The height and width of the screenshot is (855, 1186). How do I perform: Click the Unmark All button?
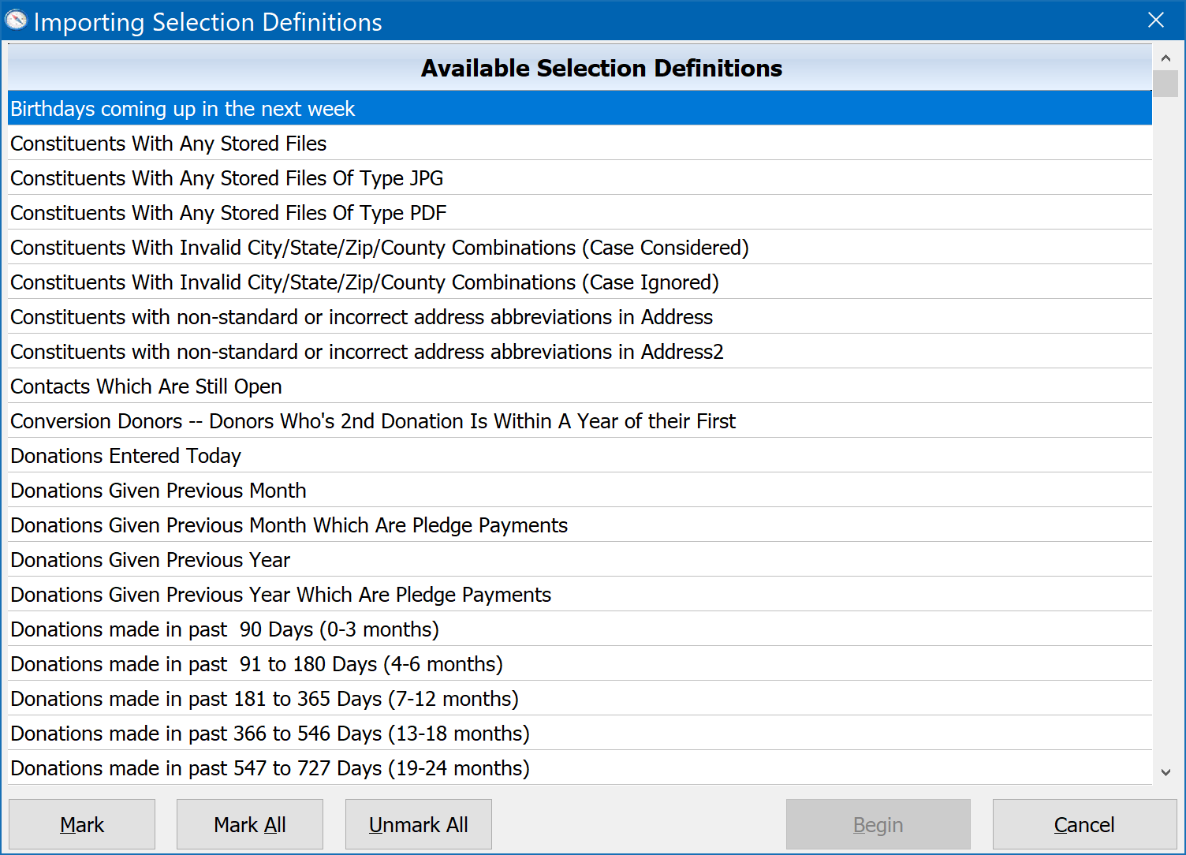click(419, 824)
